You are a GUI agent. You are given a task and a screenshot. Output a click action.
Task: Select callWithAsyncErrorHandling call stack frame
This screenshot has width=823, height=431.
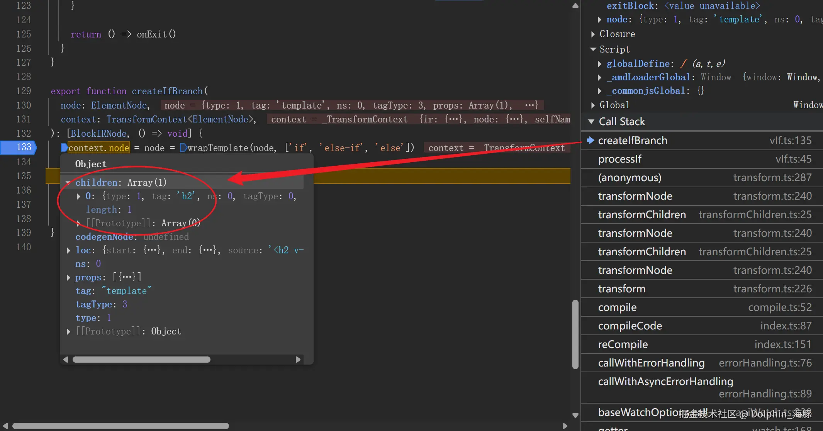[702, 388]
